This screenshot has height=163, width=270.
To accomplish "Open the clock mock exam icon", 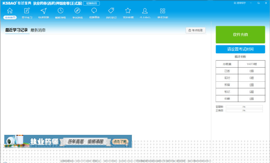I will tap(60, 11).
